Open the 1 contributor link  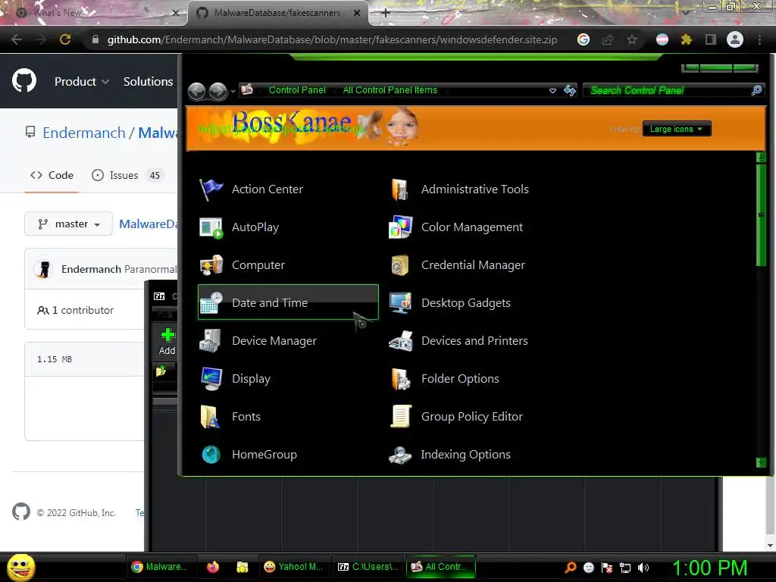76,310
